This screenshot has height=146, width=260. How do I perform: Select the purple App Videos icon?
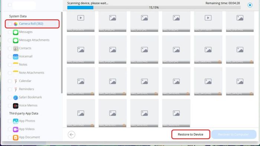16,129
